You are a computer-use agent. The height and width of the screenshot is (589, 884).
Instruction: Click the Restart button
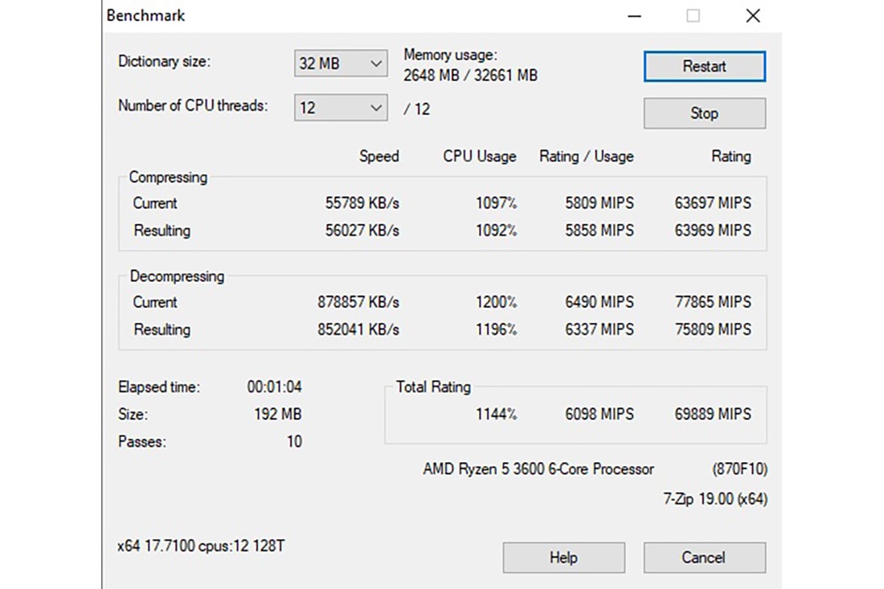coord(704,67)
